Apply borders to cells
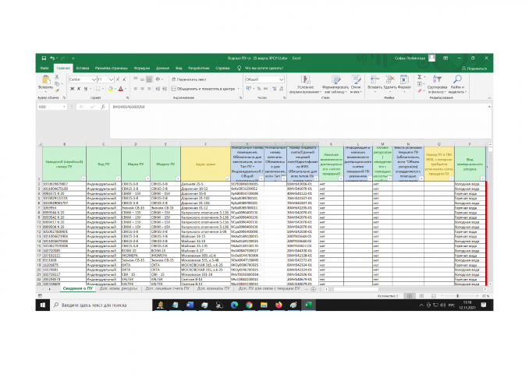529x374 pixels. click(98, 89)
